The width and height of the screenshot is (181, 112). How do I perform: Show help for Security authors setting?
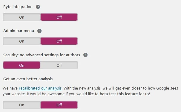coord(85,55)
